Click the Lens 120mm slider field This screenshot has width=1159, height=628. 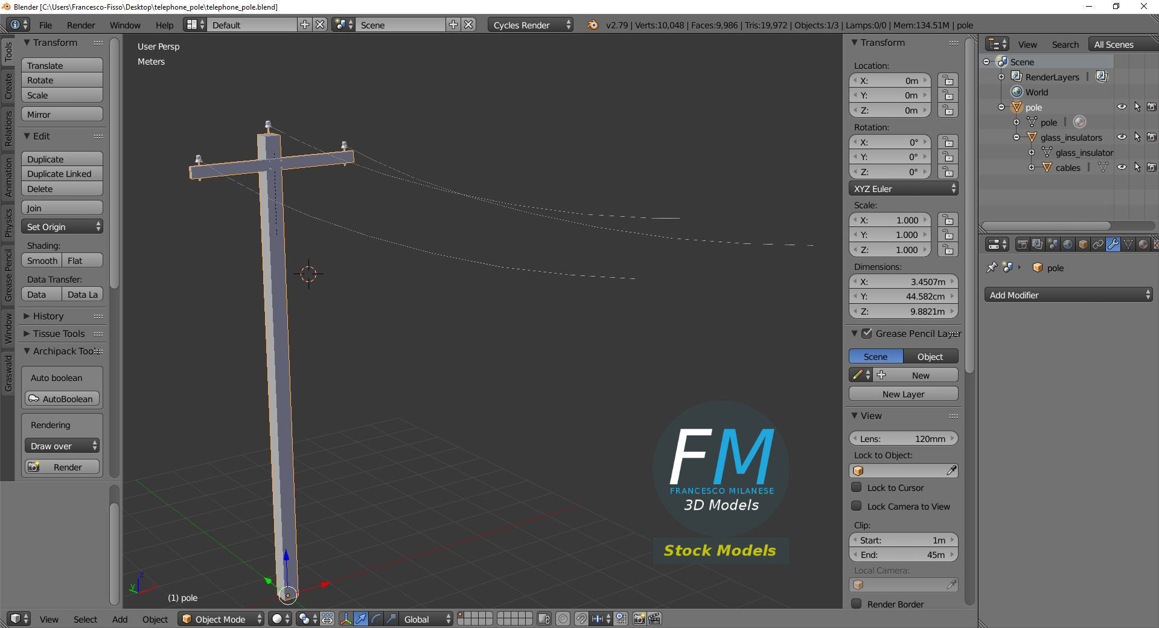click(903, 438)
